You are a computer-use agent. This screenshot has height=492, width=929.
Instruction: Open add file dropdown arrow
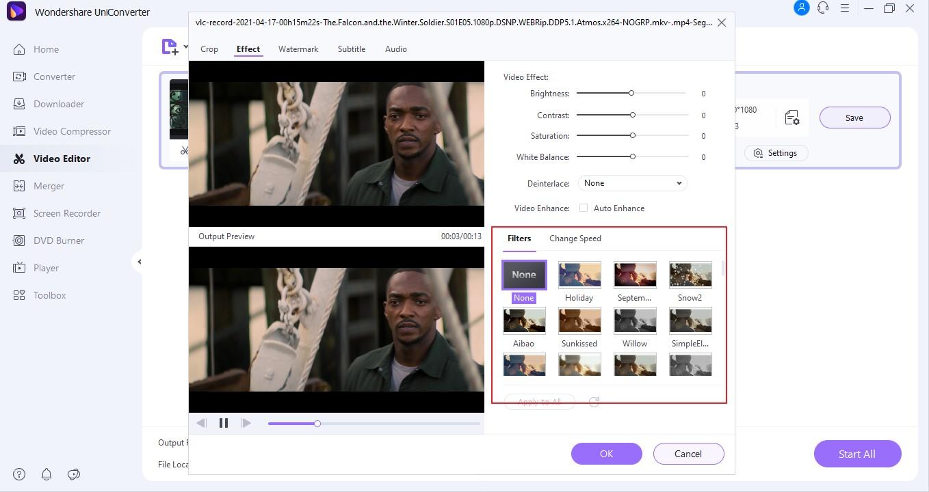185,48
